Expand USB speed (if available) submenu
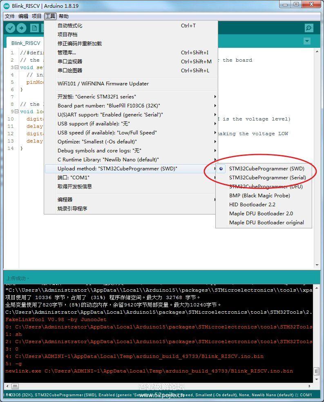324x402 pixels. 131,132
